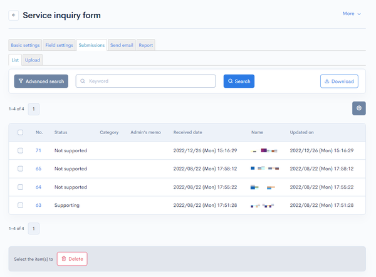Click the back arrow icon beside the title
Screen dimensions: 376x277
pos(14,15)
